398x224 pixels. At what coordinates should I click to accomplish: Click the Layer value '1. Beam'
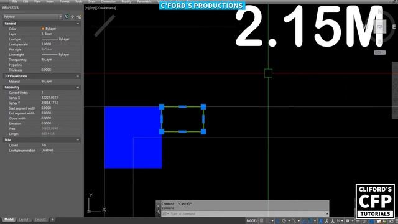coord(47,34)
